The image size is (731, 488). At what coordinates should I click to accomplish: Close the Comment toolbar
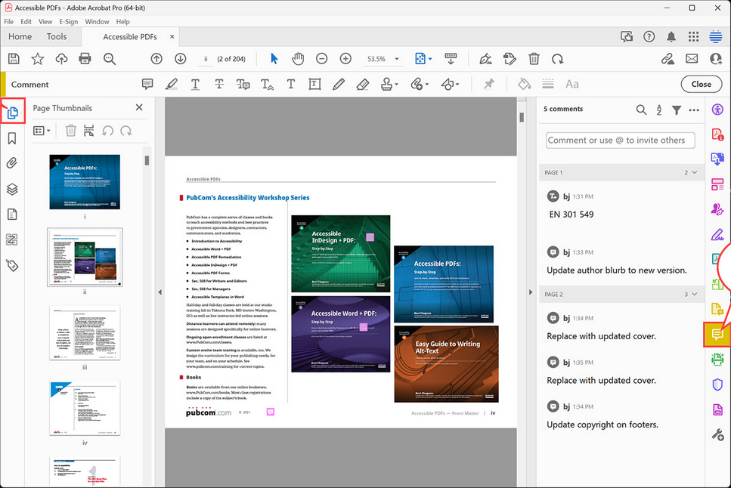(x=702, y=84)
